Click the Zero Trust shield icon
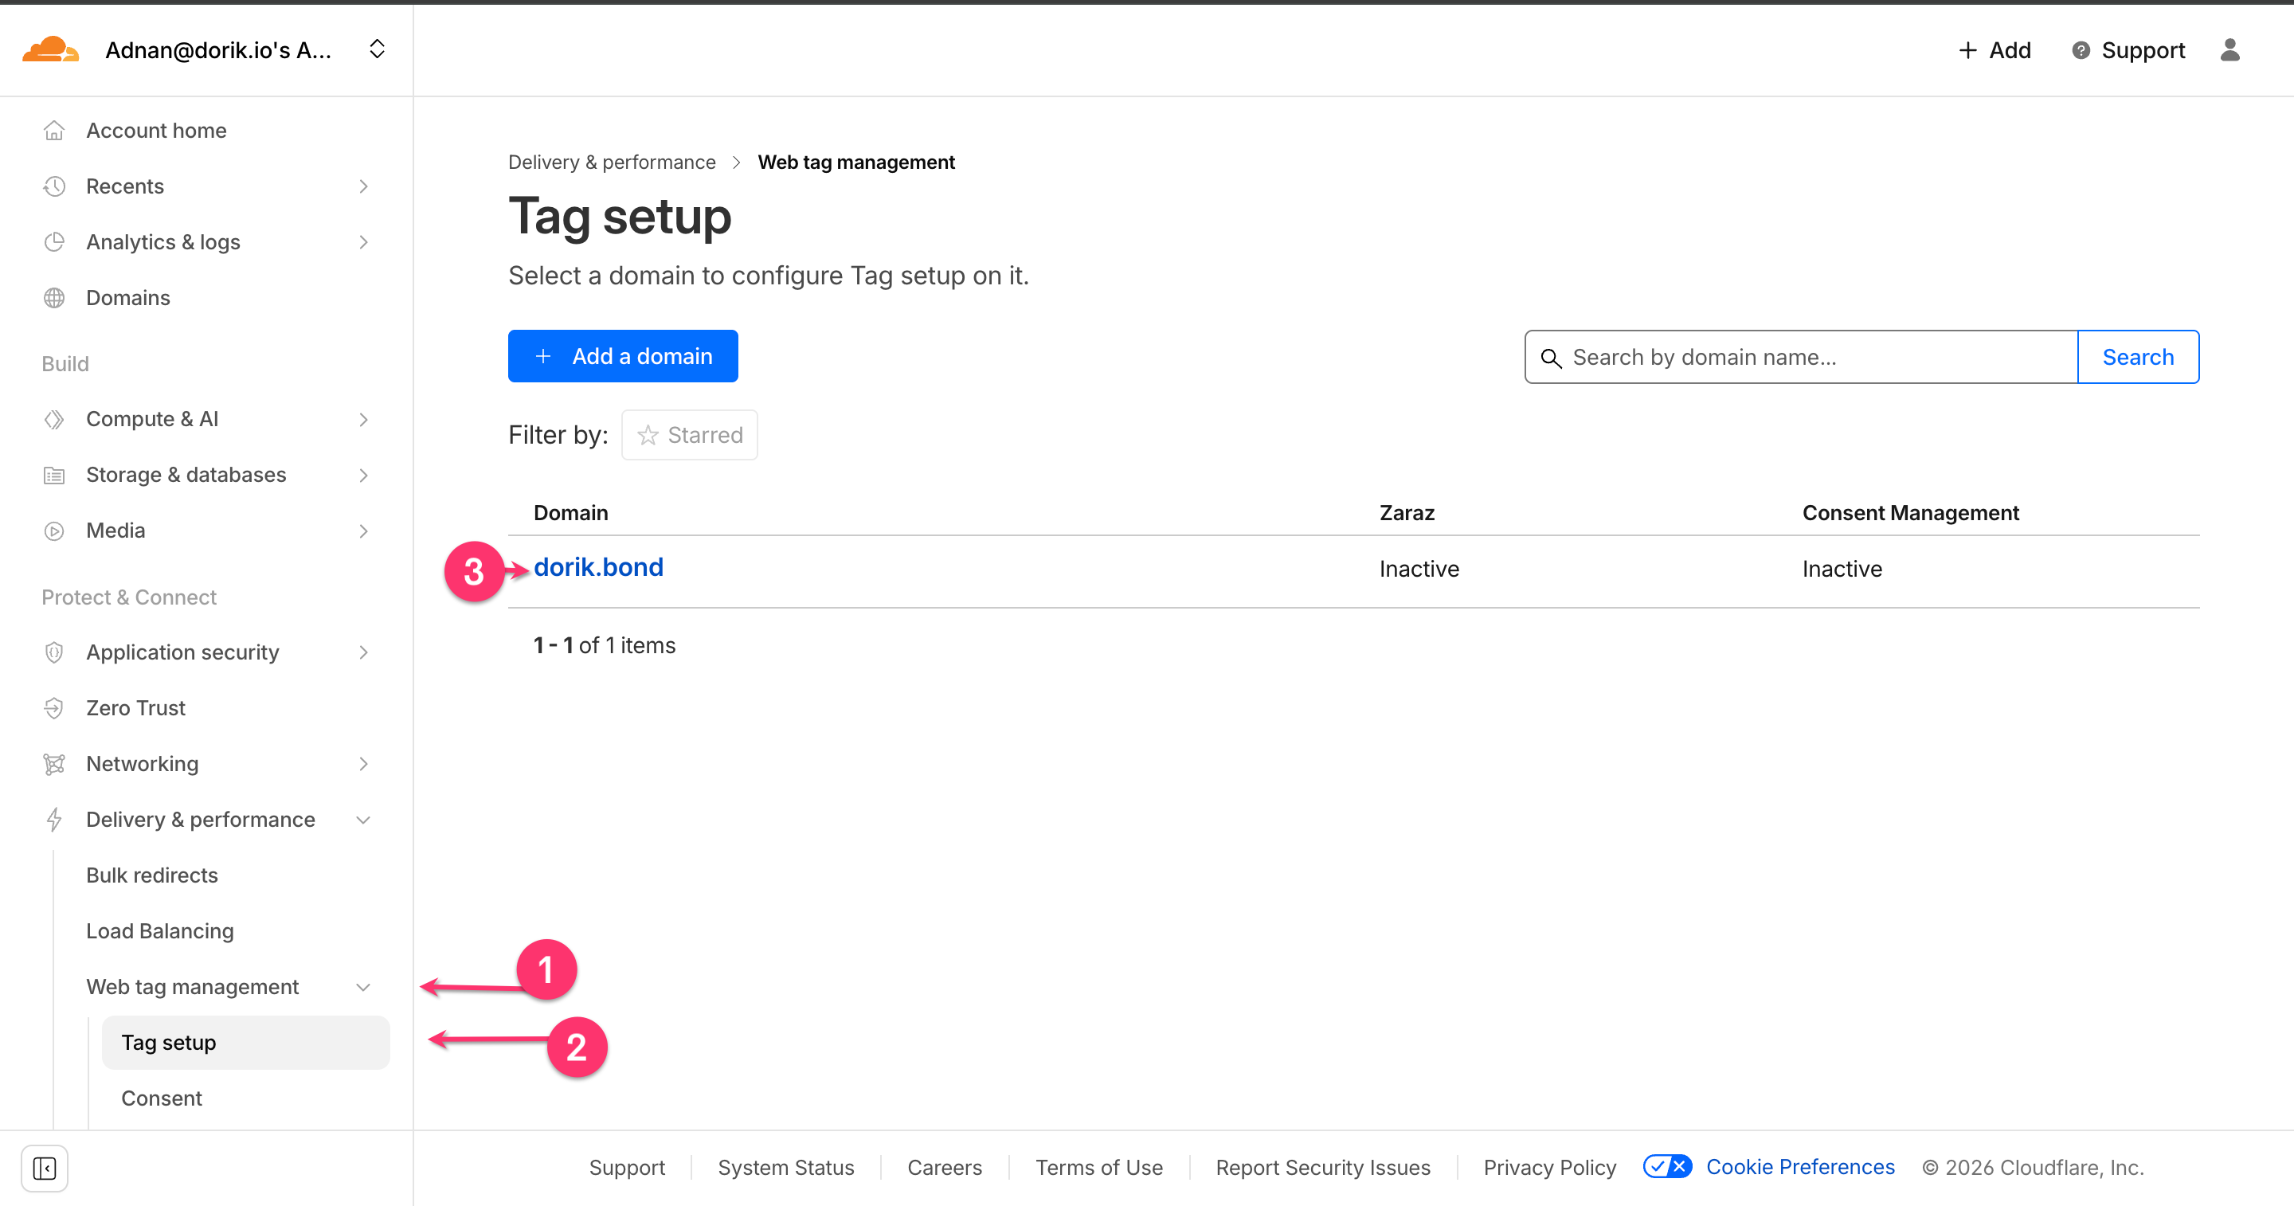This screenshot has width=2294, height=1206. pos(54,708)
